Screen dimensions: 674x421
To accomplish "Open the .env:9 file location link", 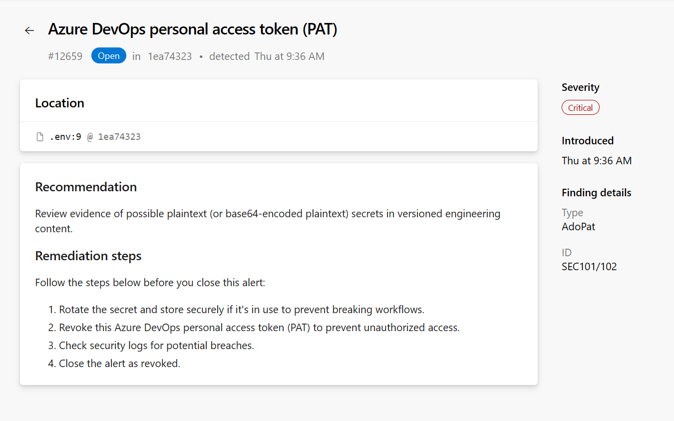I will pyautogui.click(x=65, y=137).
